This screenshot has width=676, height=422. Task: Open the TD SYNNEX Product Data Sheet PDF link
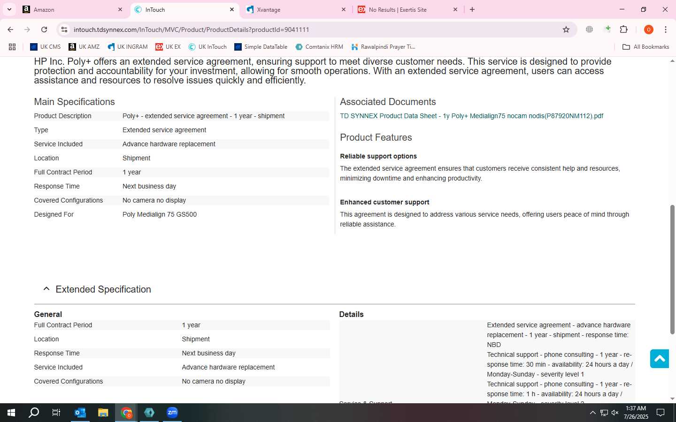click(471, 116)
